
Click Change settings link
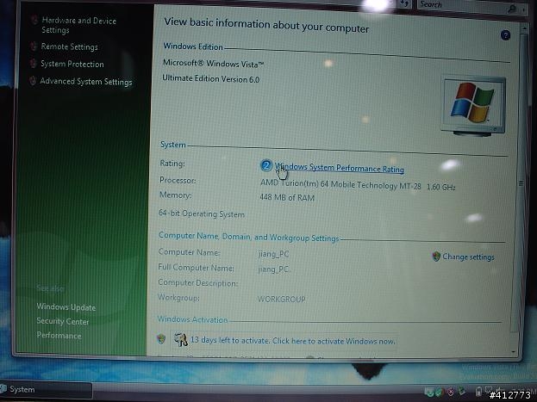(468, 257)
